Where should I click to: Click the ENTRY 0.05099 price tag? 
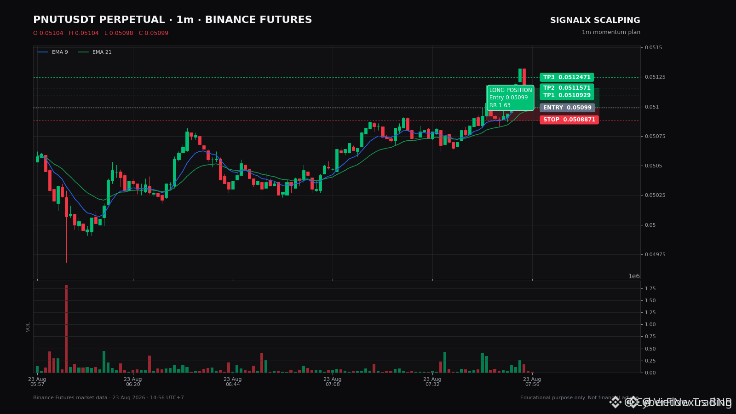[x=567, y=108]
